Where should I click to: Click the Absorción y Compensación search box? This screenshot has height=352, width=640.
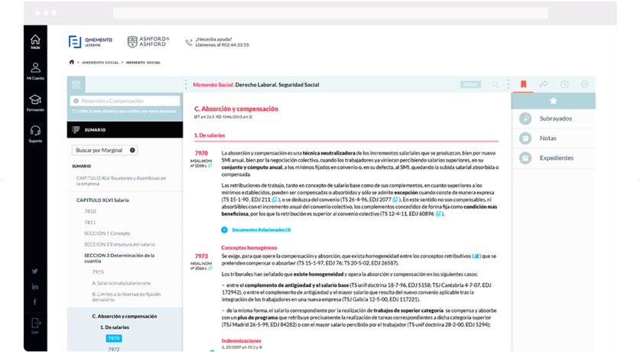tap(125, 101)
